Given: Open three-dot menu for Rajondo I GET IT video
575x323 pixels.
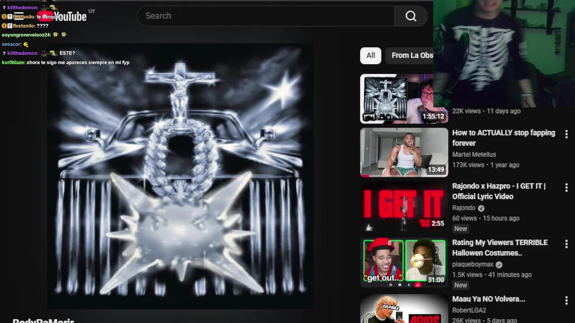Looking at the screenshot, I should (566, 188).
